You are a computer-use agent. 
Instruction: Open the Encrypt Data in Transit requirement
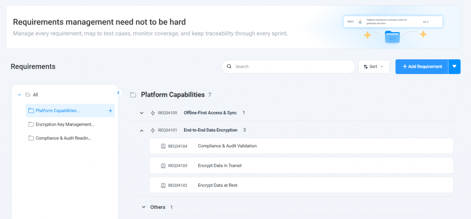(219, 166)
